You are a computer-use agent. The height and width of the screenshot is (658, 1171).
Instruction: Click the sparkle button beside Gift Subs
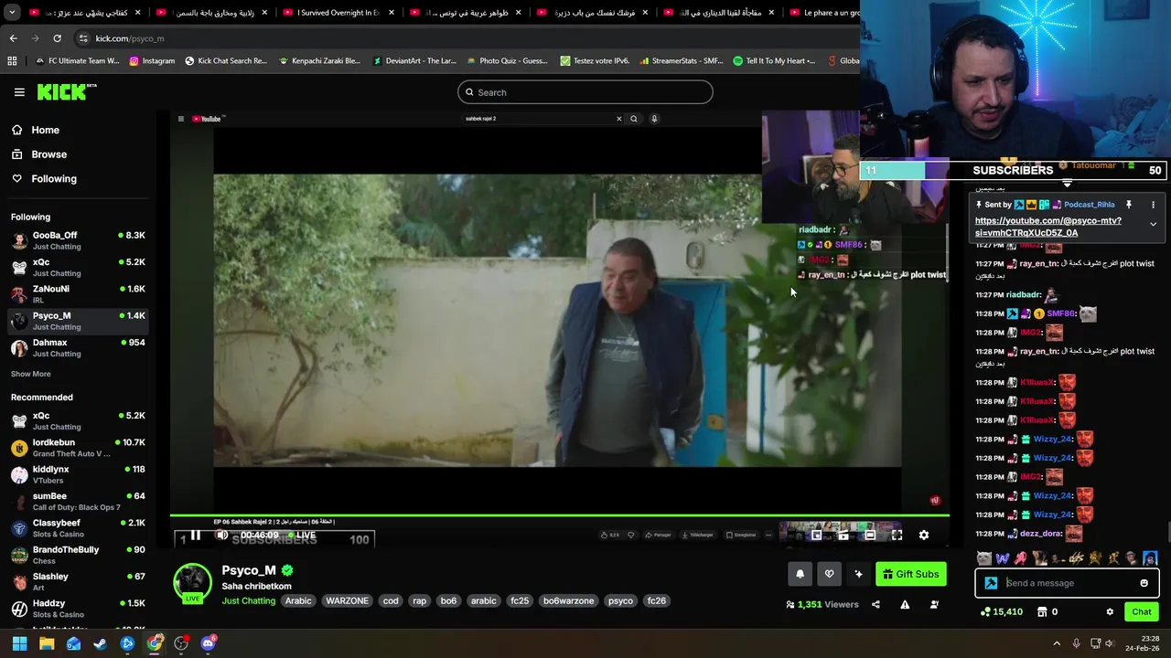point(858,574)
